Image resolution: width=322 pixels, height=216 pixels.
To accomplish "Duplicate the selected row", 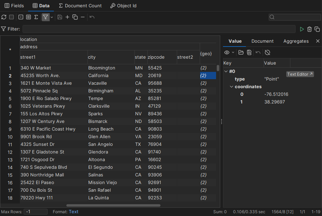I will tap(75, 17).
